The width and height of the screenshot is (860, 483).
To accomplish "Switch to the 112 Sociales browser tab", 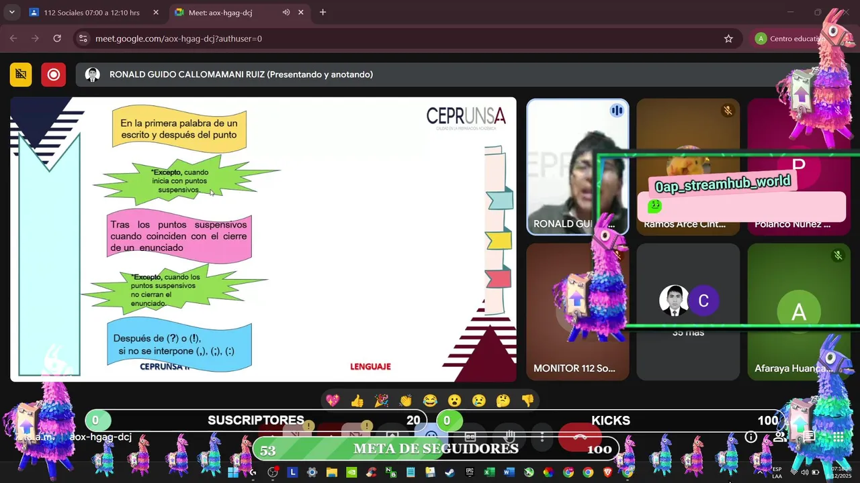I will click(x=91, y=12).
